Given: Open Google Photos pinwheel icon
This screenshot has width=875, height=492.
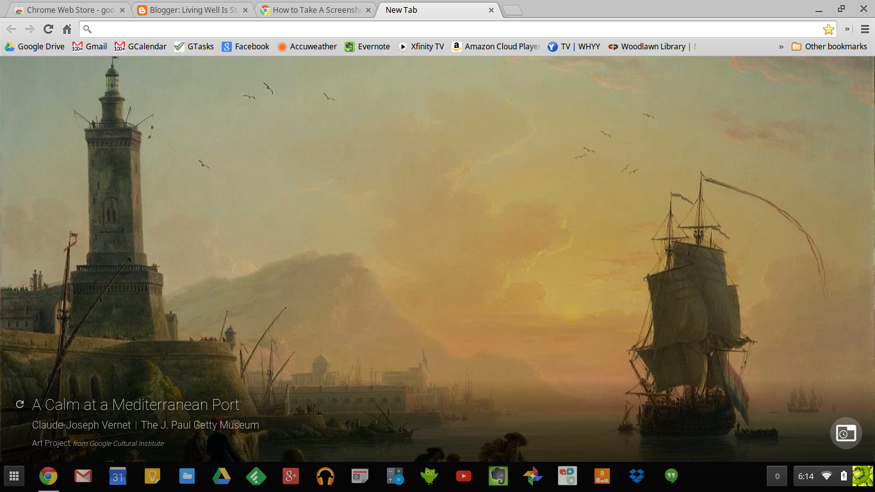Looking at the screenshot, I should pos(533,476).
